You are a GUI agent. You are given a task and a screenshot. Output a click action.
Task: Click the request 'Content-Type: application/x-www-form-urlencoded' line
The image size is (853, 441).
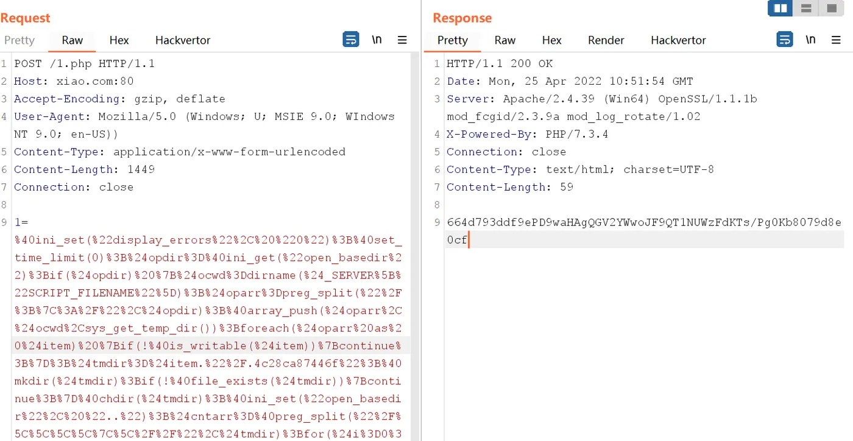pos(180,152)
